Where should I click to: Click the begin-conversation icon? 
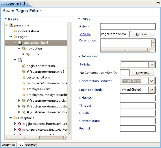click(x=24, y=66)
